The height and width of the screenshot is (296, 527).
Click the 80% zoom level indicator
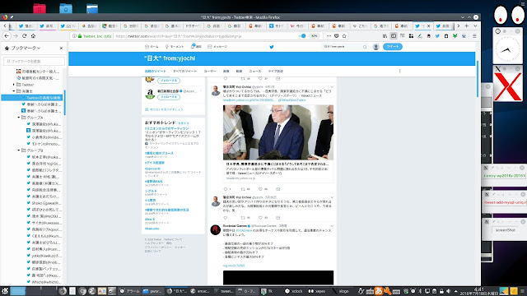(x=314, y=36)
